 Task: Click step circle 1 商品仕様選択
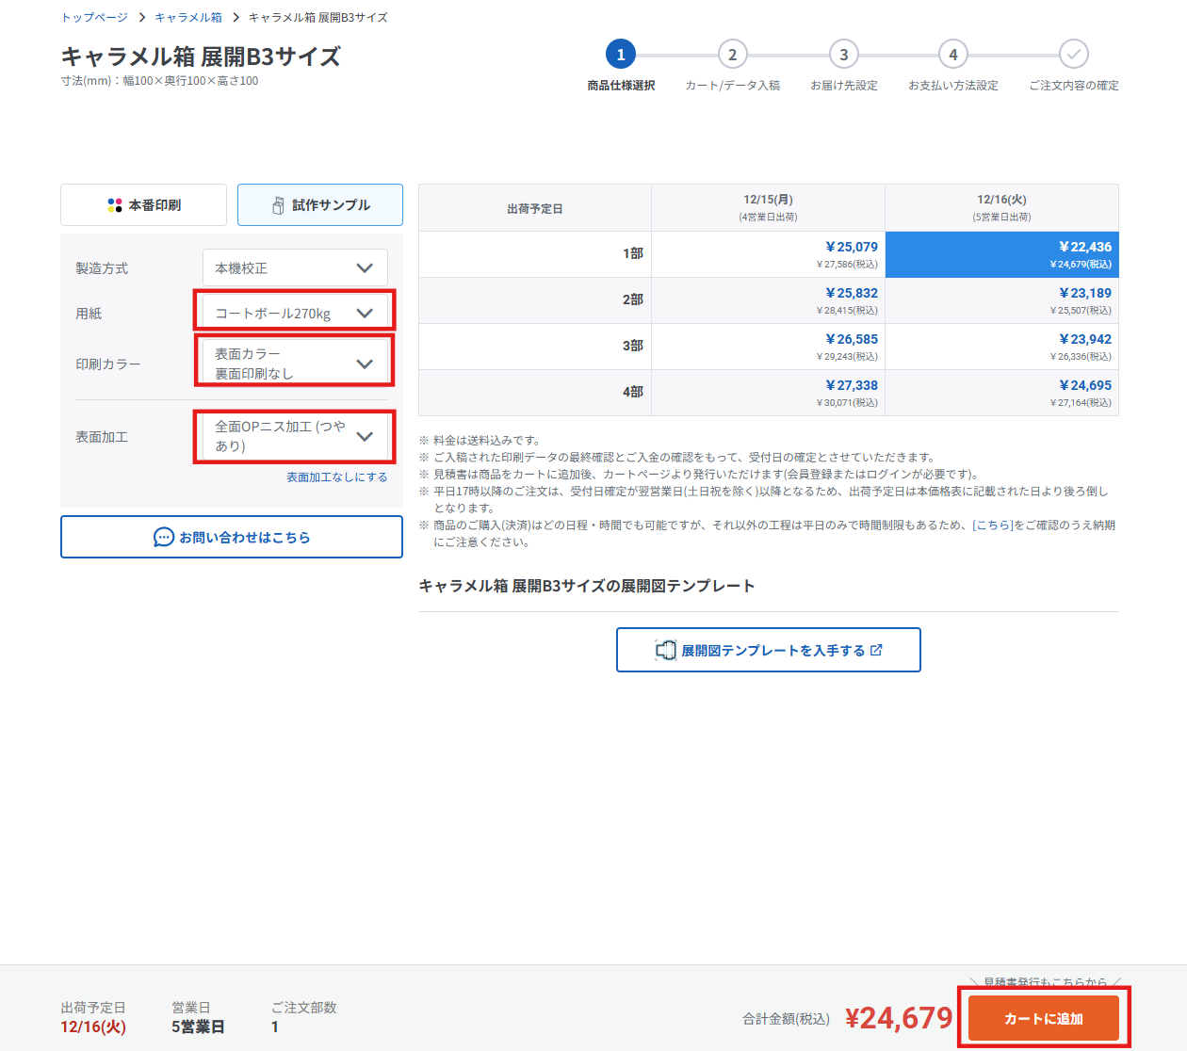pyautogui.click(x=621, y=54)
